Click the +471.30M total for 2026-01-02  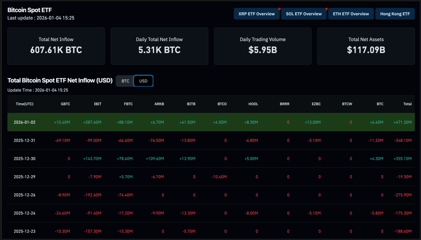[402, 122]
